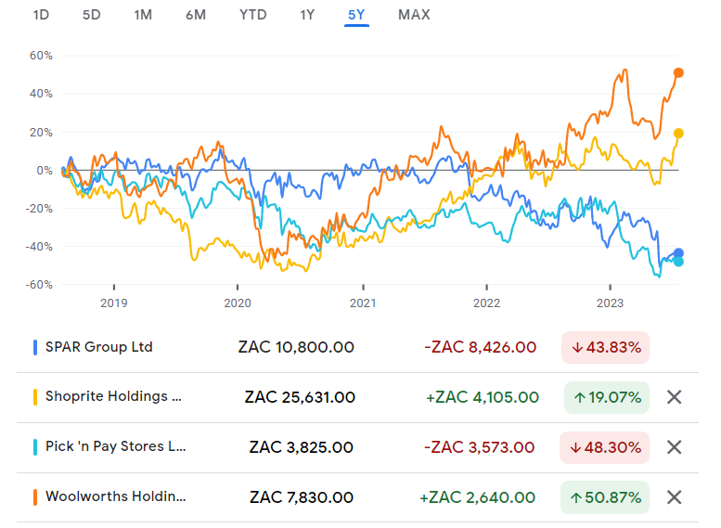The width and height of the screenshot is (721, 528).
Task: Select the 6M range tab
Action: (x=196, y=15)
